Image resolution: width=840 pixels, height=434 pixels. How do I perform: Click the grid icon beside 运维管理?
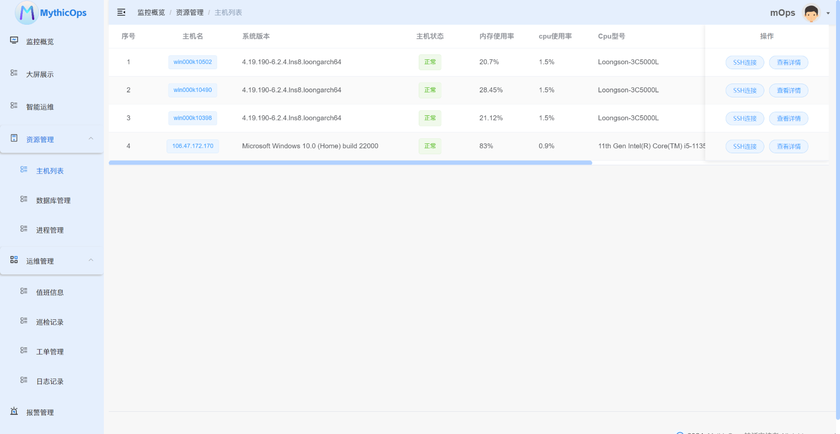[x=14, y=260]
